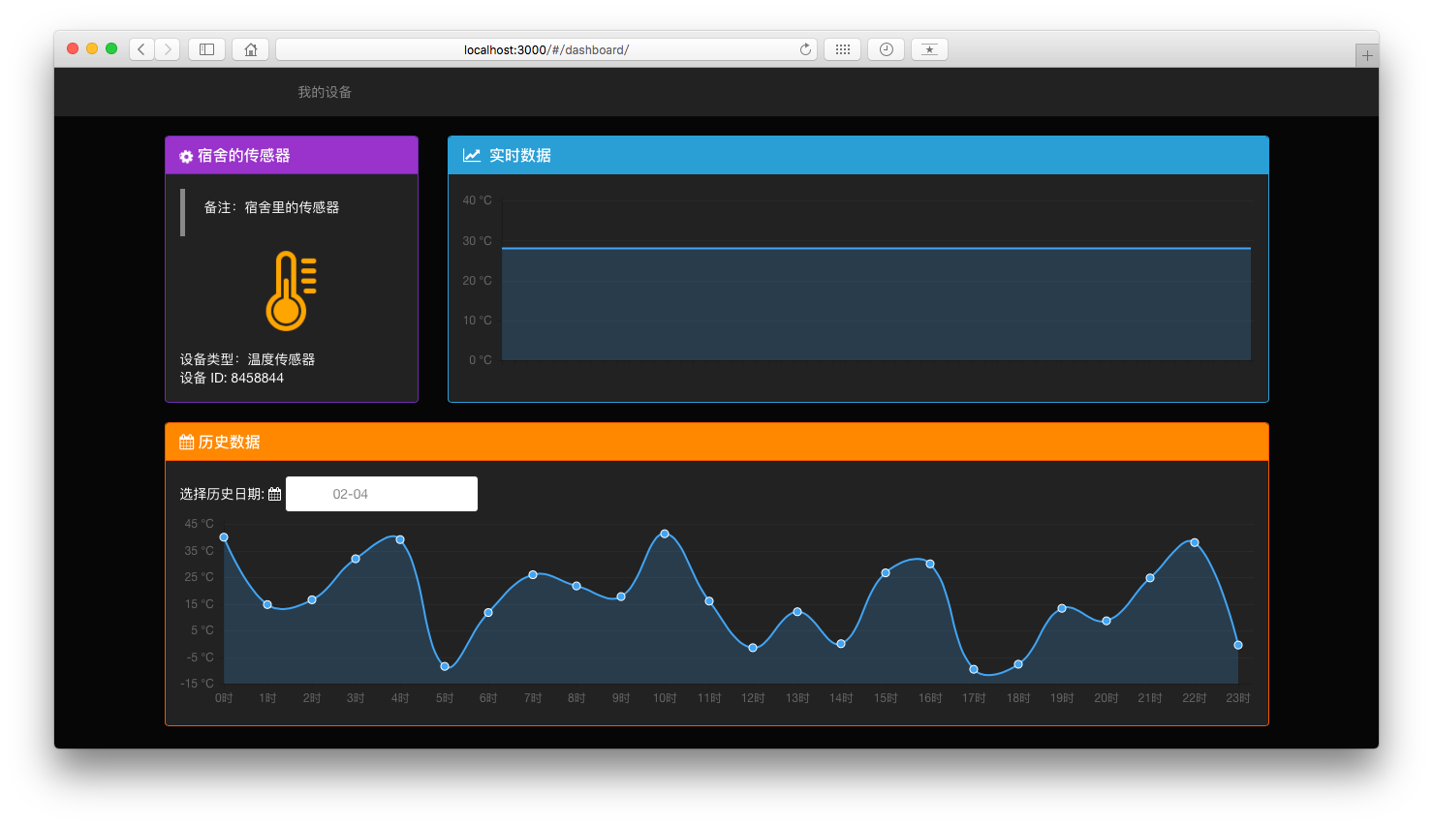The width and height of the screenshot is (1433, 826).
Task: Click the 5时 data point on history chart
Action: [x=445, y=666]
